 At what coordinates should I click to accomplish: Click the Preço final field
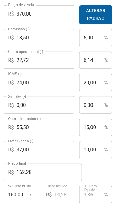coord(43,172)
